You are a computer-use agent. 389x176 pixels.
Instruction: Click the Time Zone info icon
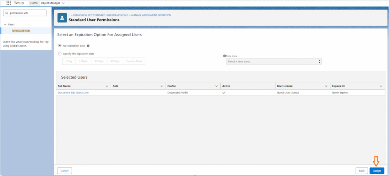pyautogui.click(x=225, y=56)
